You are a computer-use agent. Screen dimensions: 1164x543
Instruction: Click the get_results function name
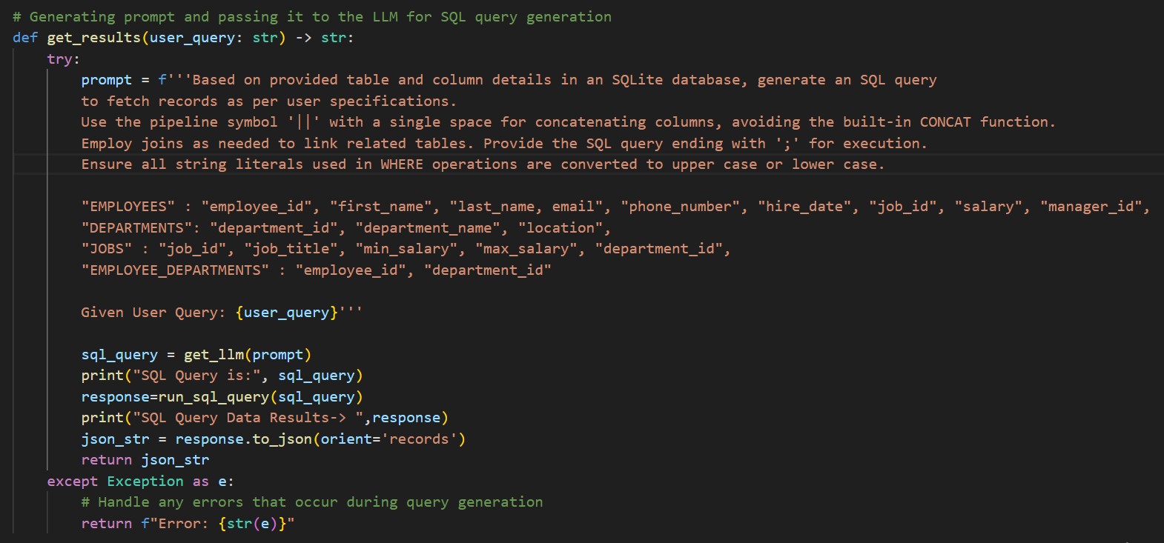[94, 38]
